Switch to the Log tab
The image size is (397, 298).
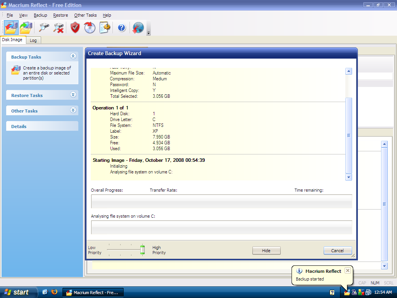(x=33, y=40)
